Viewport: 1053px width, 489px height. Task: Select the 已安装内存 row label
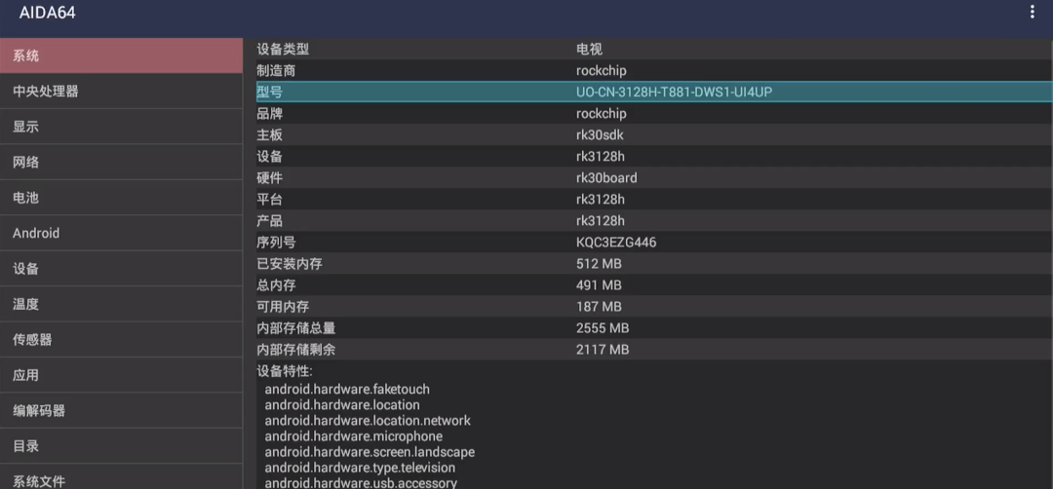tap(290, 264)
